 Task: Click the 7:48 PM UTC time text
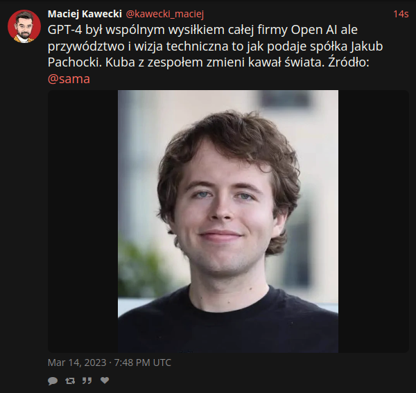143,363
